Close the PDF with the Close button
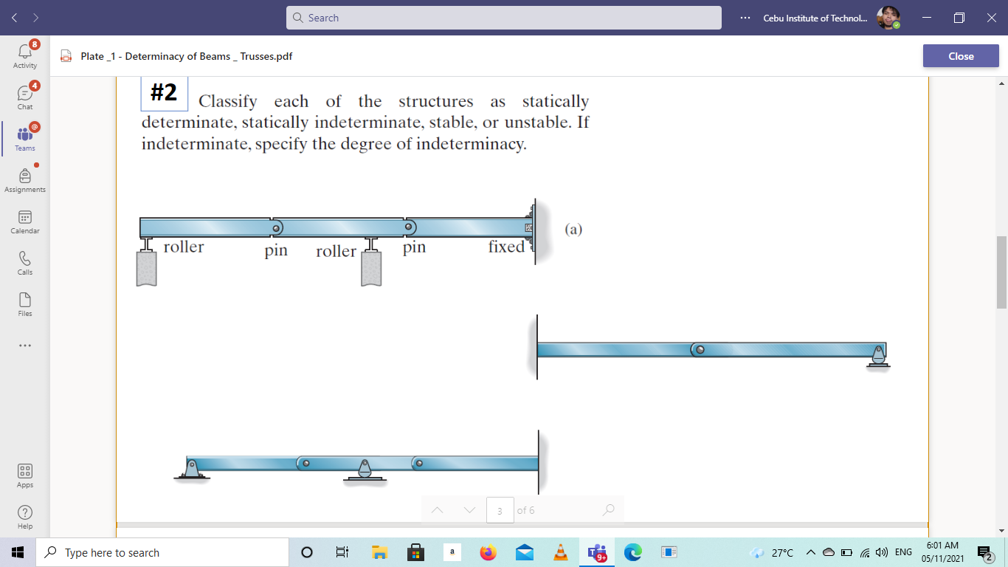The width and height of the screenshot is (1008, 567). [x=960, y=55]
